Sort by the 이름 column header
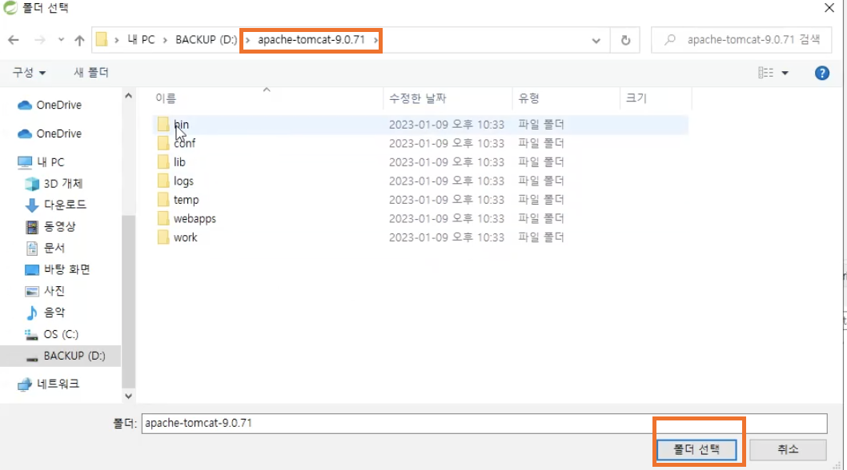Screen dimensions: 847x470 [x=165, y=98]
